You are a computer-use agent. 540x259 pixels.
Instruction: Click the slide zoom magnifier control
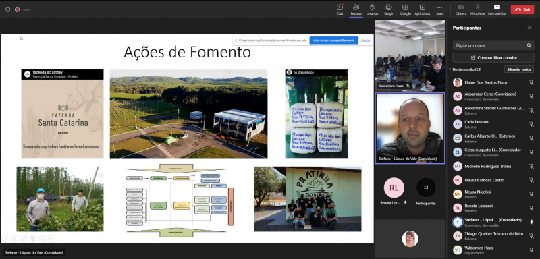[x=42, y=238]
